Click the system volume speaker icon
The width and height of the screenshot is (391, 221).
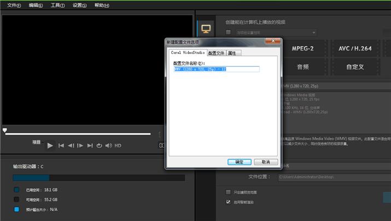[108, 145]
